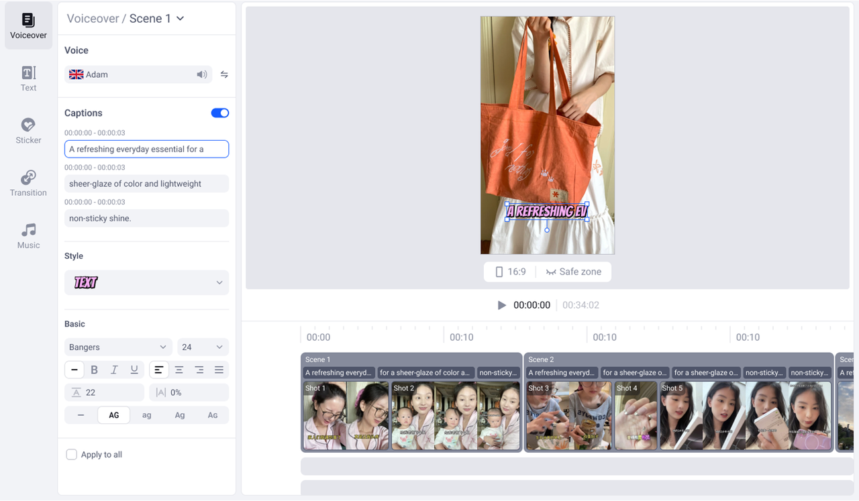Expand the Voiceover Scene 1 selector
The height and width of the screenshot is (501, 859).
[x=179, y=18]
